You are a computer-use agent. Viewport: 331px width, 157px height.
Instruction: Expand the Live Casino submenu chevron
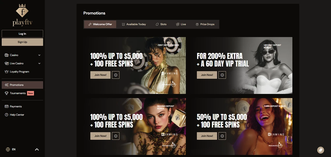click(39, 63)
